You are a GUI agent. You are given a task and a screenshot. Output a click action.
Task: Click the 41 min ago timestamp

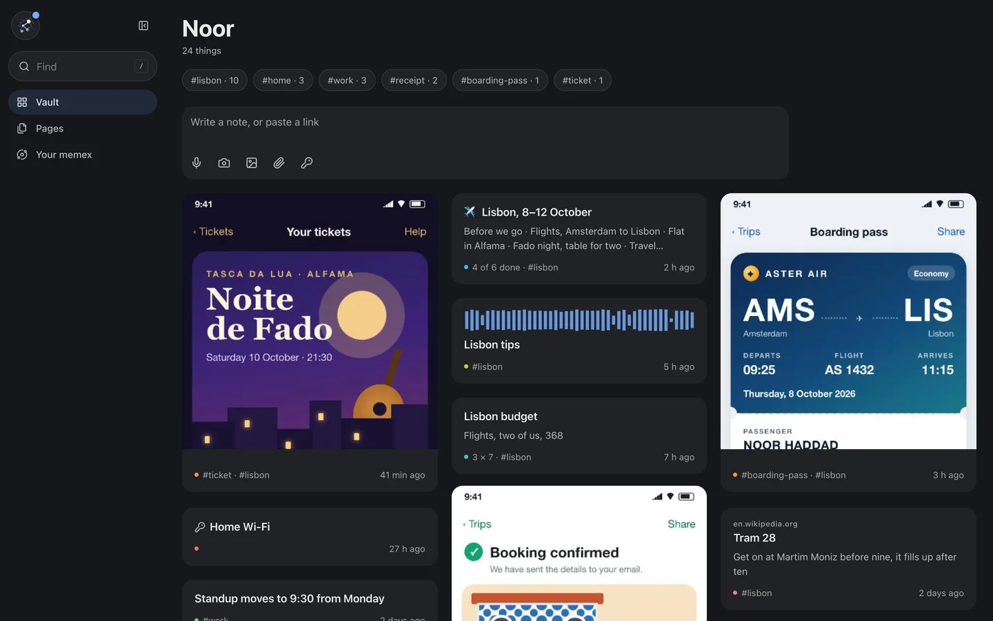(403, 475)
